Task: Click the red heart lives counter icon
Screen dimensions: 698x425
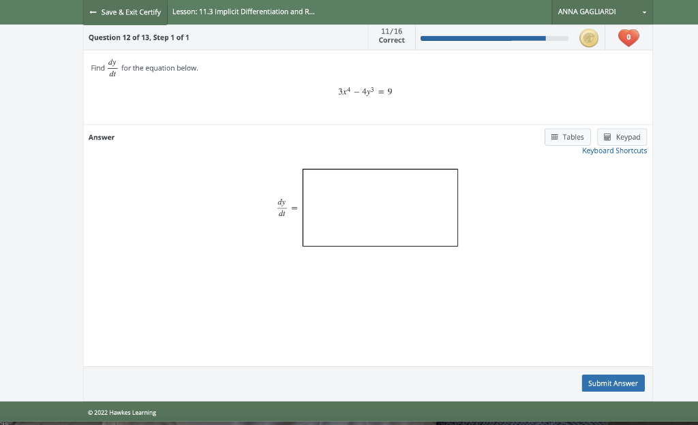Action: coord(628,37)
